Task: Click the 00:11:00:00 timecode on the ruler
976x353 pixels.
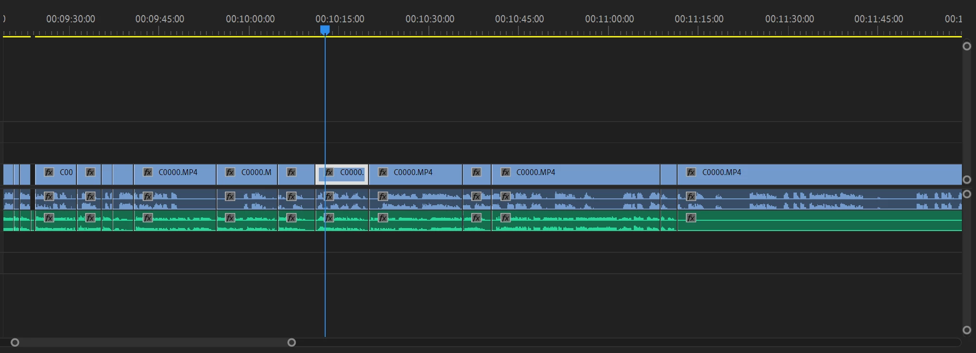Action: click(609, 19)
